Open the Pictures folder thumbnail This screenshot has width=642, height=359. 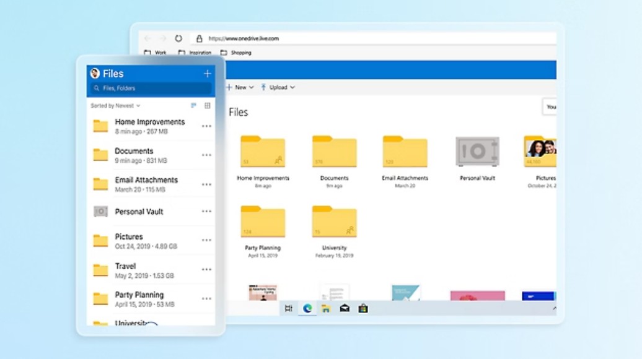[540, 151]
